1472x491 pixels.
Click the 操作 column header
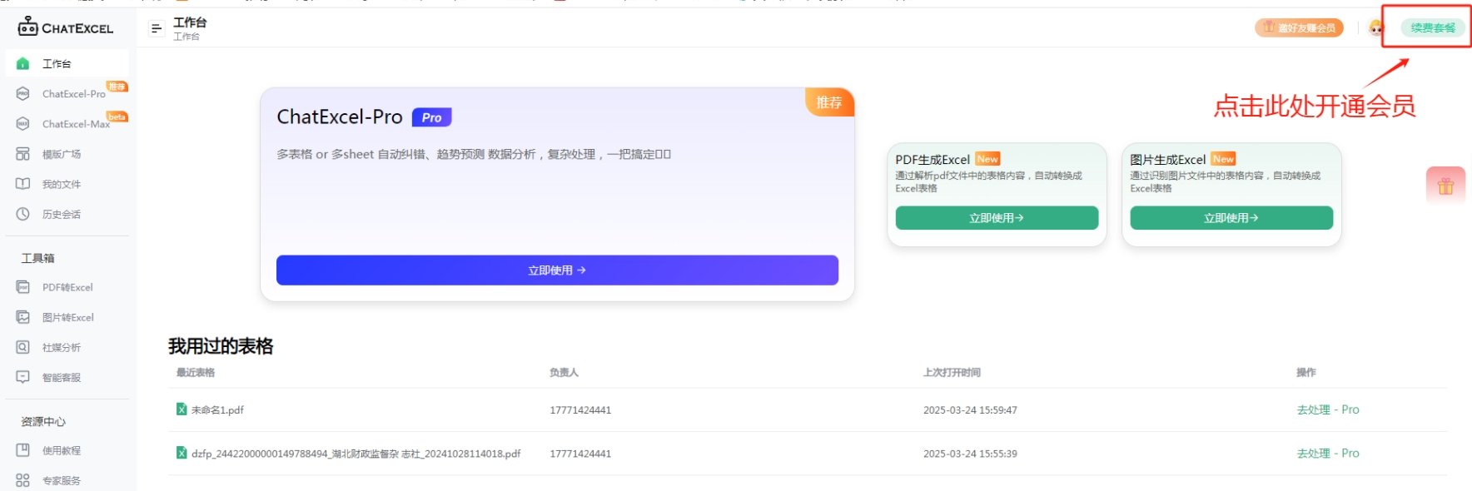coord(1306,373)
